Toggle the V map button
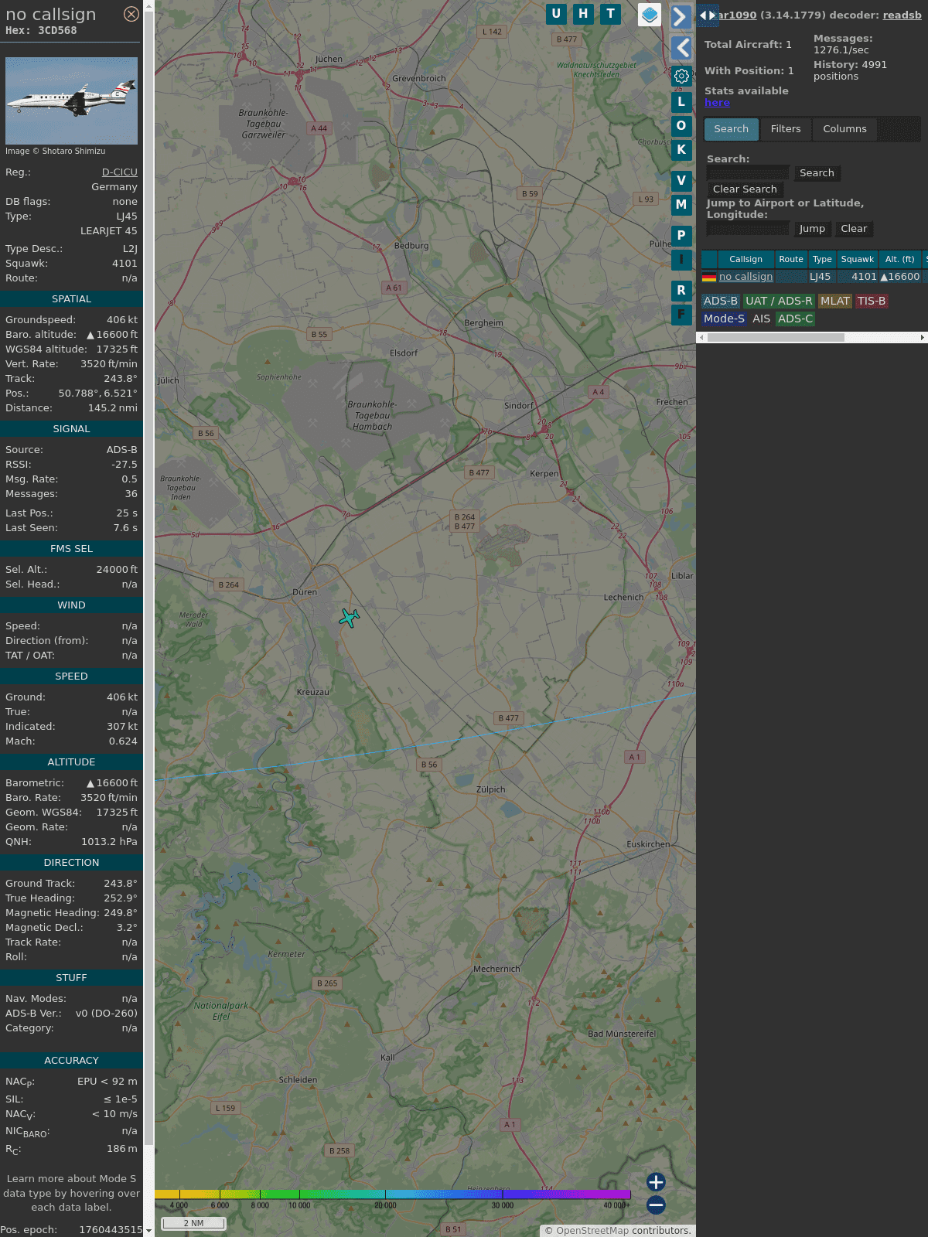Viewport: 928px width, 1237px height. pos(681,181)
